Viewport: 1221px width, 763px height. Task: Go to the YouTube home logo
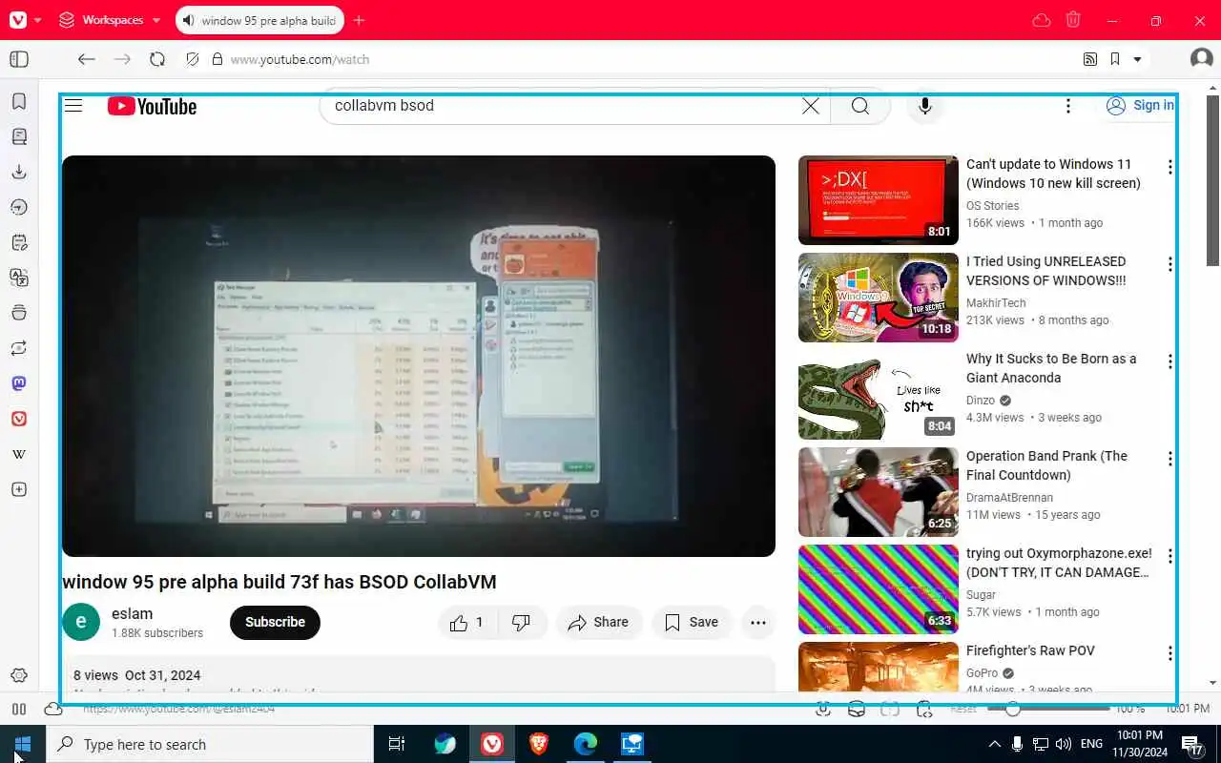[x=152, y=106]
